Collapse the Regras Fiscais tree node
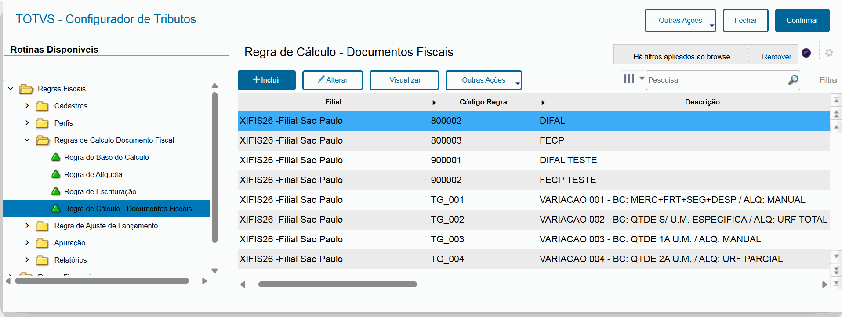Image resolution: width=842 pixels, height=317 pixels. point(11,89)
